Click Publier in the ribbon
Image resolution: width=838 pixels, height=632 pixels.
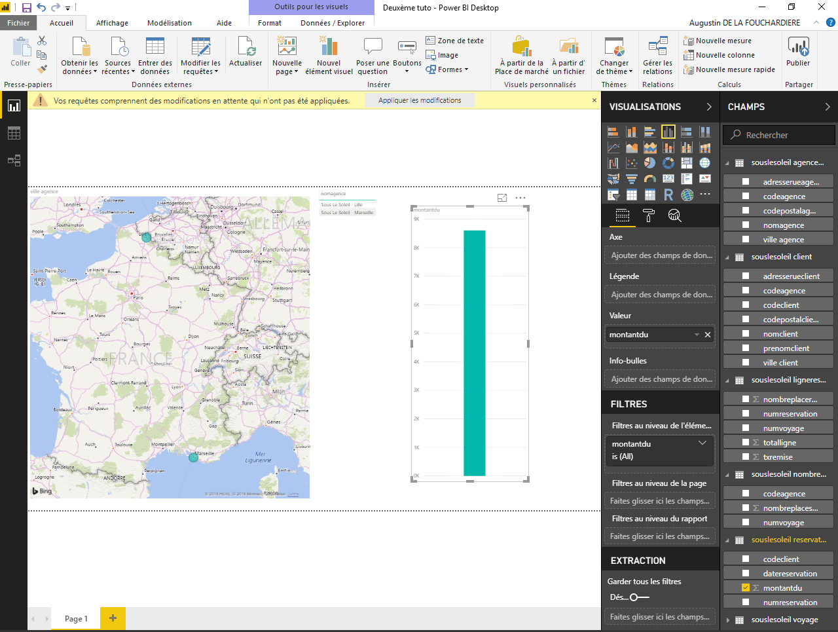tap(798, 52)
